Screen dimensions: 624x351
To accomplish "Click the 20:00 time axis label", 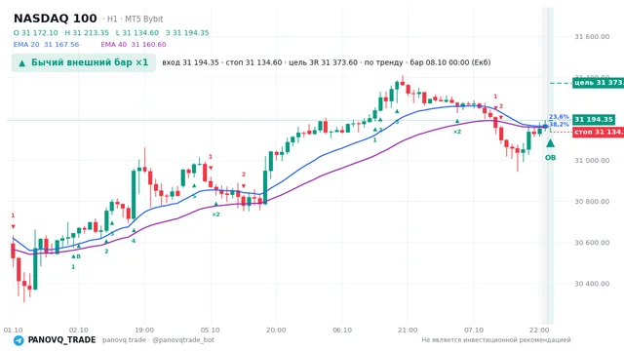I will click(276, 331).
